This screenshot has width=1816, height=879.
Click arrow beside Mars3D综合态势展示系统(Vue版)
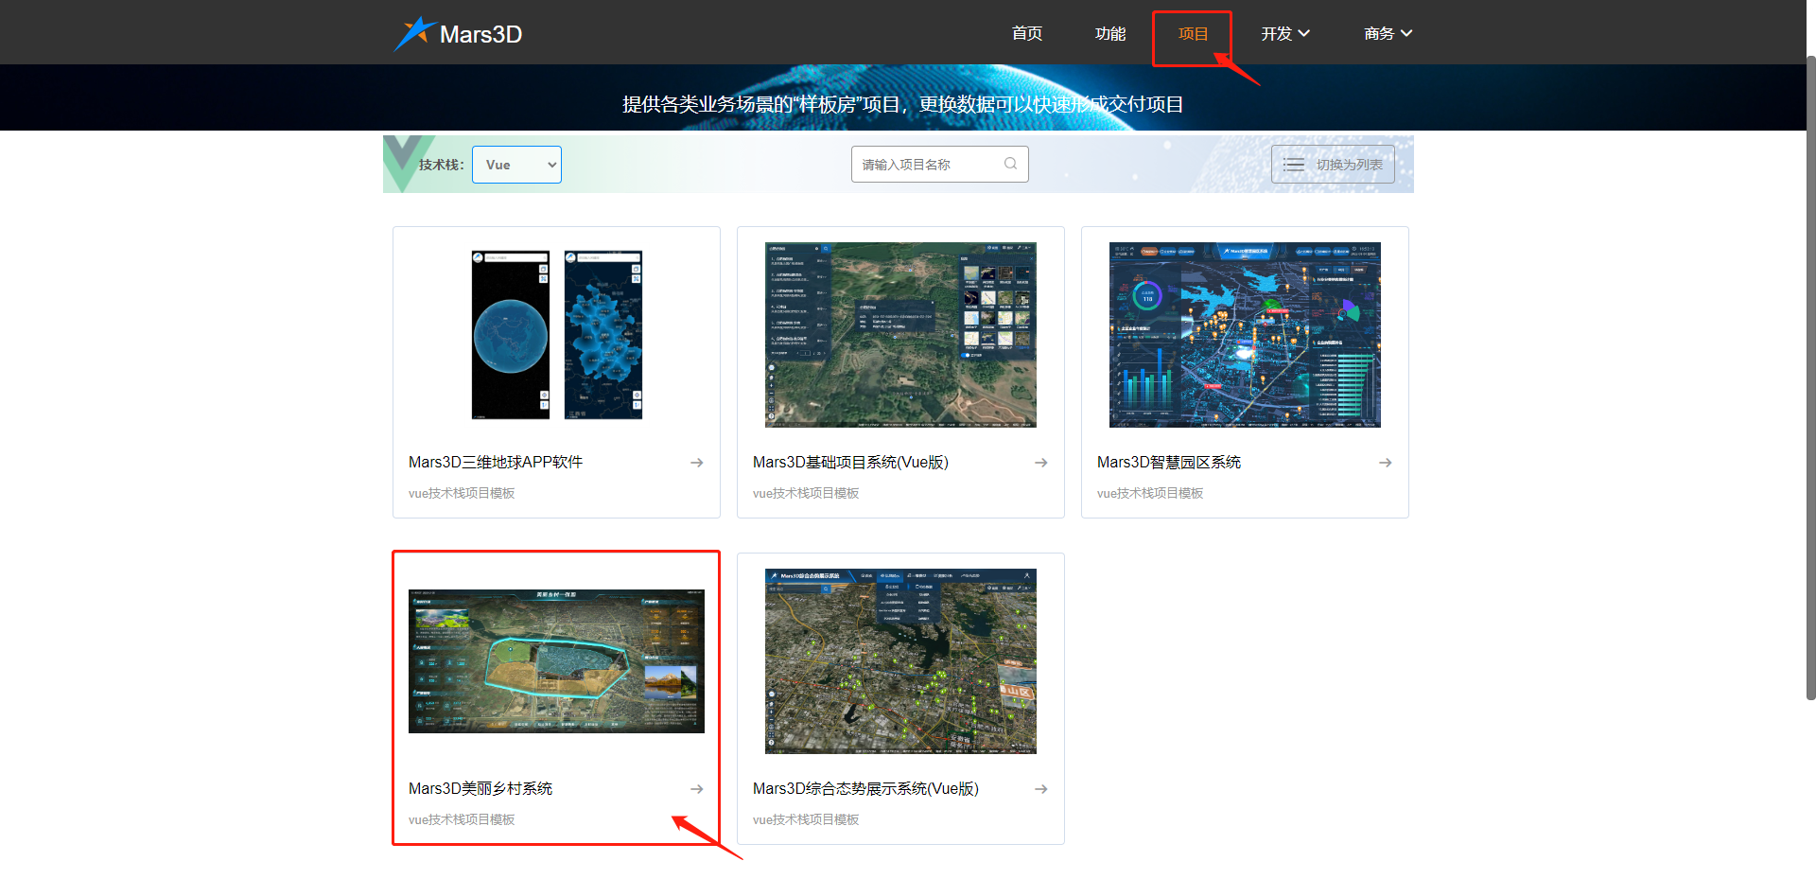point(1041,789)
